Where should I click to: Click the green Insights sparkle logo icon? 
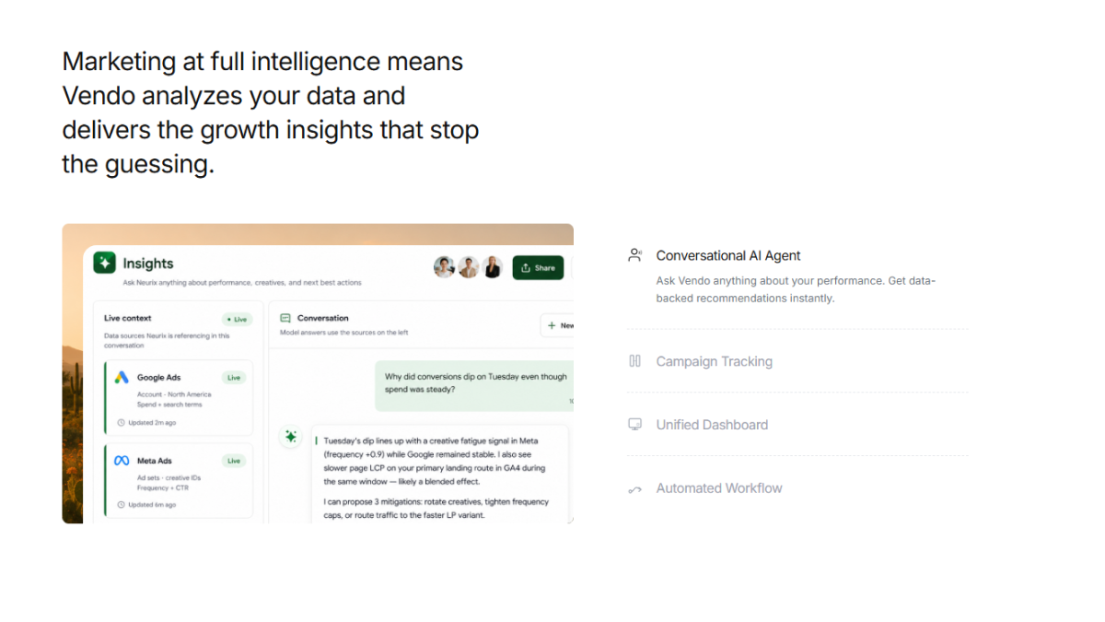(x=104, y=263)
